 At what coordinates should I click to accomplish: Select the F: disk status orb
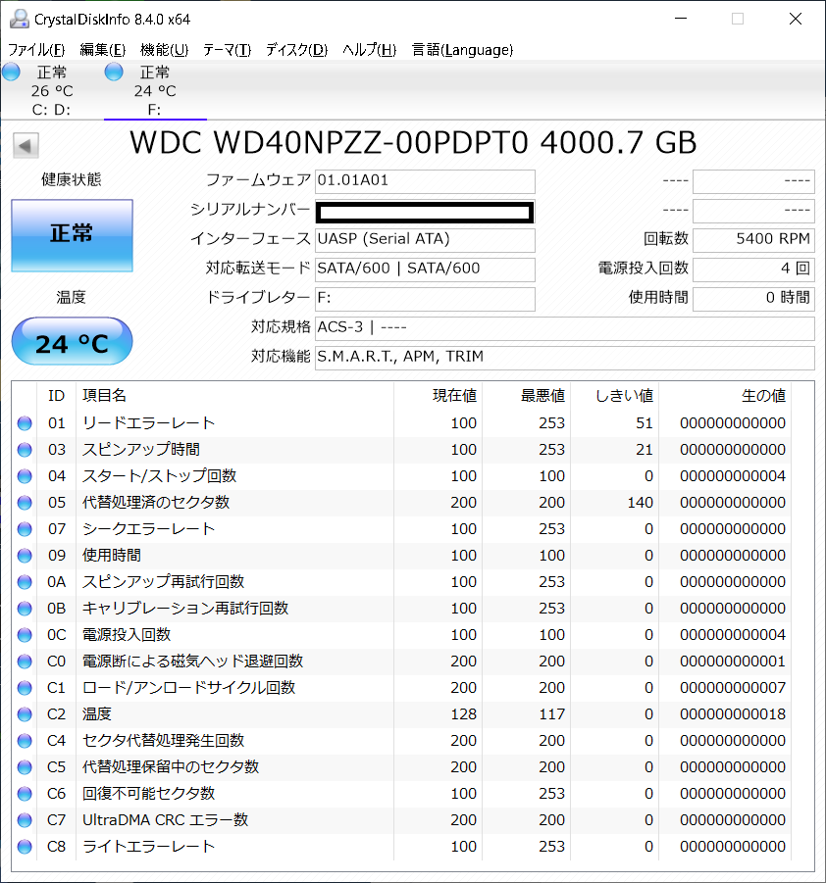114,73
